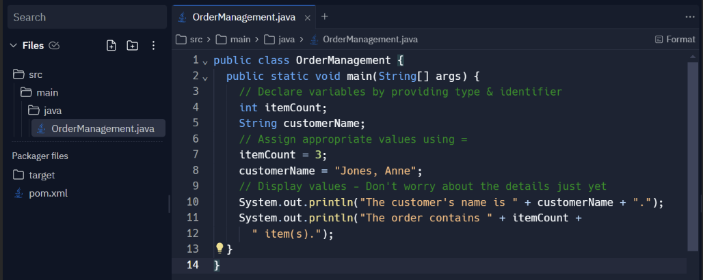Create a new folder with the add-folder icon
The image size is (703, 280).
pos(132,45)
